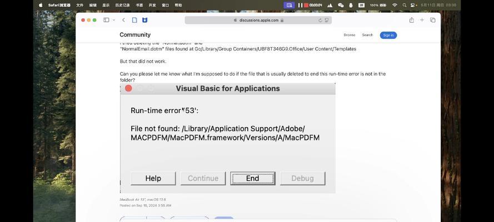Image resolution: width=494 pixels, height=222 pixels.
Task: Open the Browse link
Action: click(350, 35)
